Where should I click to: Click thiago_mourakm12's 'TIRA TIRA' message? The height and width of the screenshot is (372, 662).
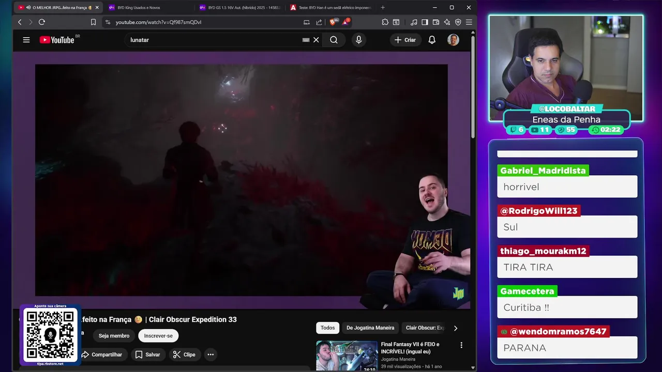pos(567,267)
